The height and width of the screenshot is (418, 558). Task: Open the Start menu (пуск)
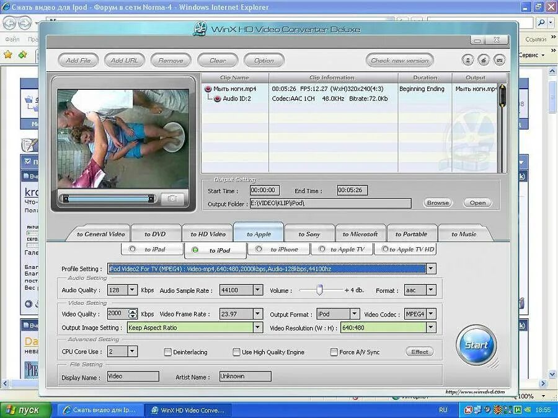pyautogui.click(x=26, y=410)
